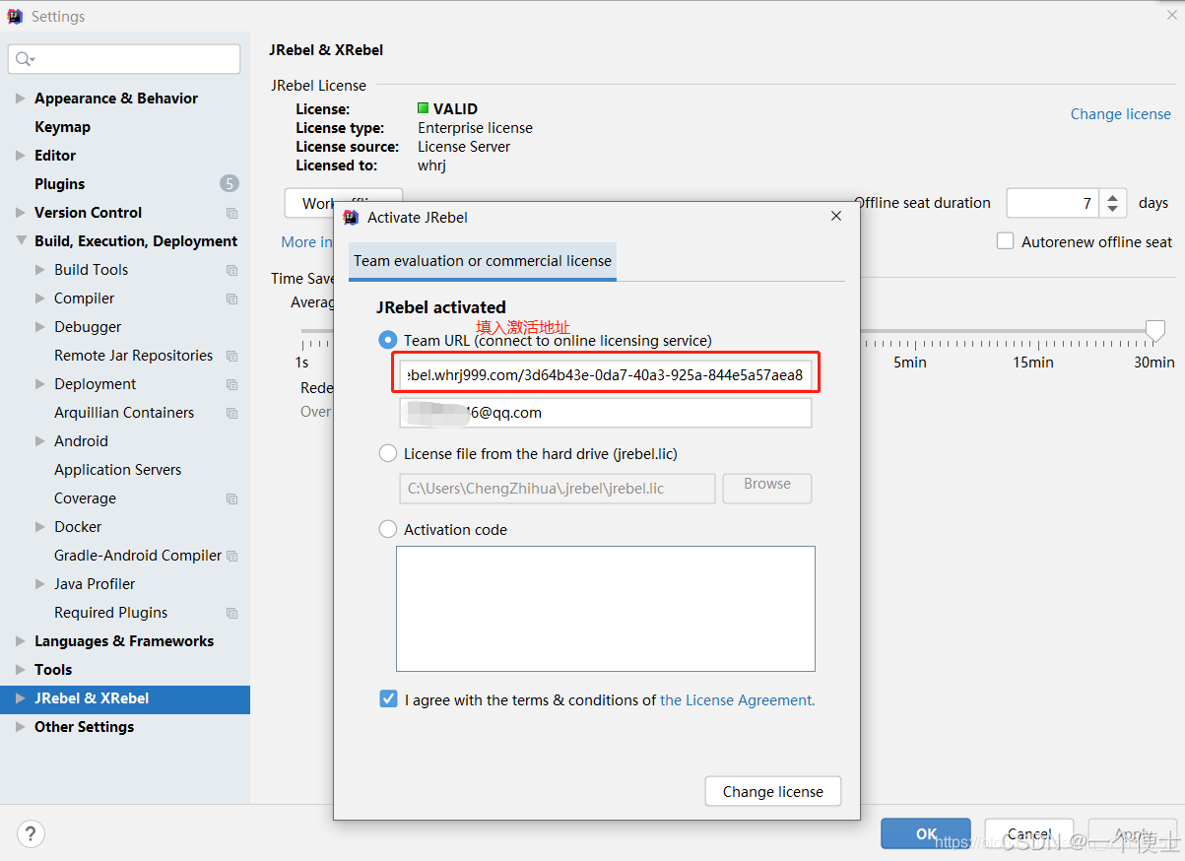Click the Browse button for license file
This screenshot has width=1185, height=861.
pos(767,487)
